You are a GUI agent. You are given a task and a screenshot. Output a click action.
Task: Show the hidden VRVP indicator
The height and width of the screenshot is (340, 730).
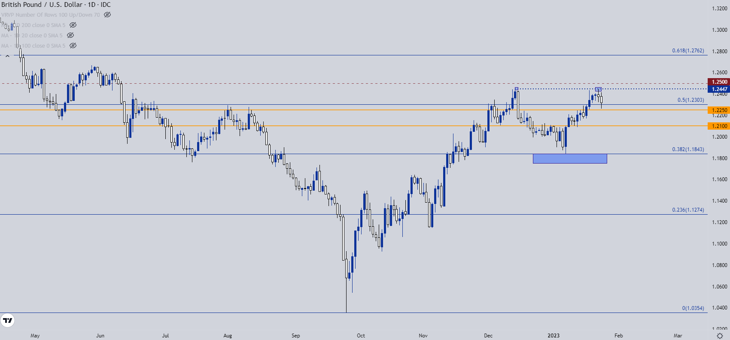click(107, 15)
